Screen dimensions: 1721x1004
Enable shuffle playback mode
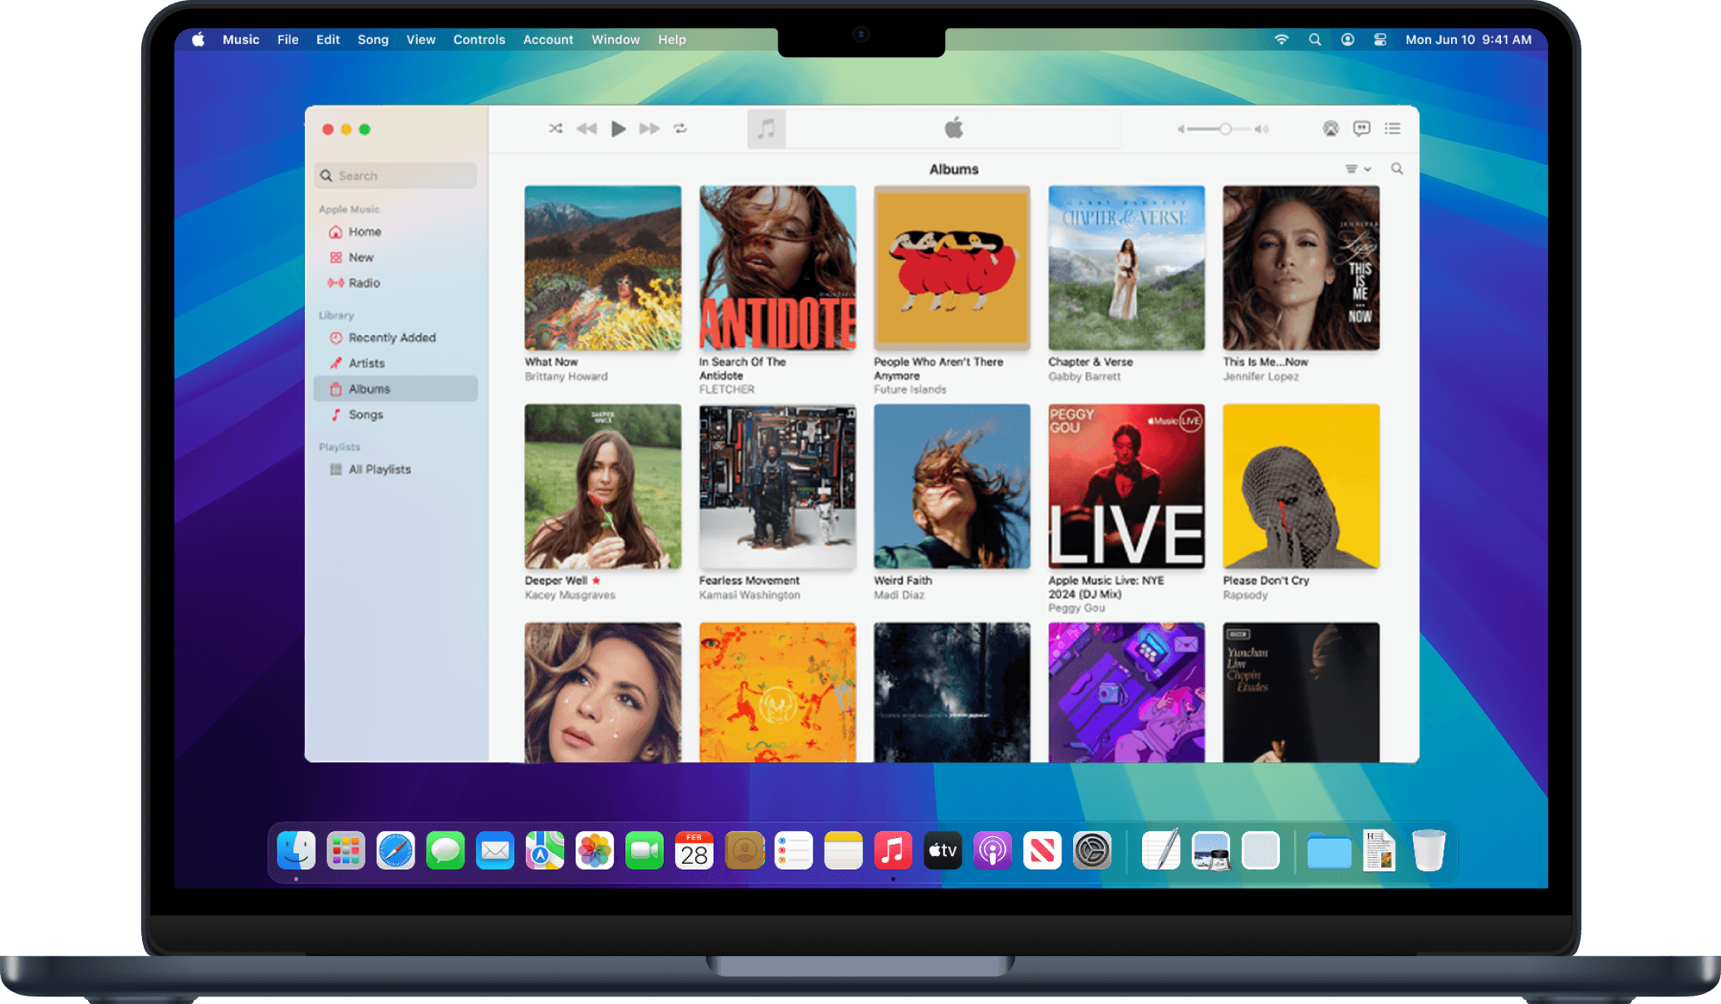pos(556,129)
